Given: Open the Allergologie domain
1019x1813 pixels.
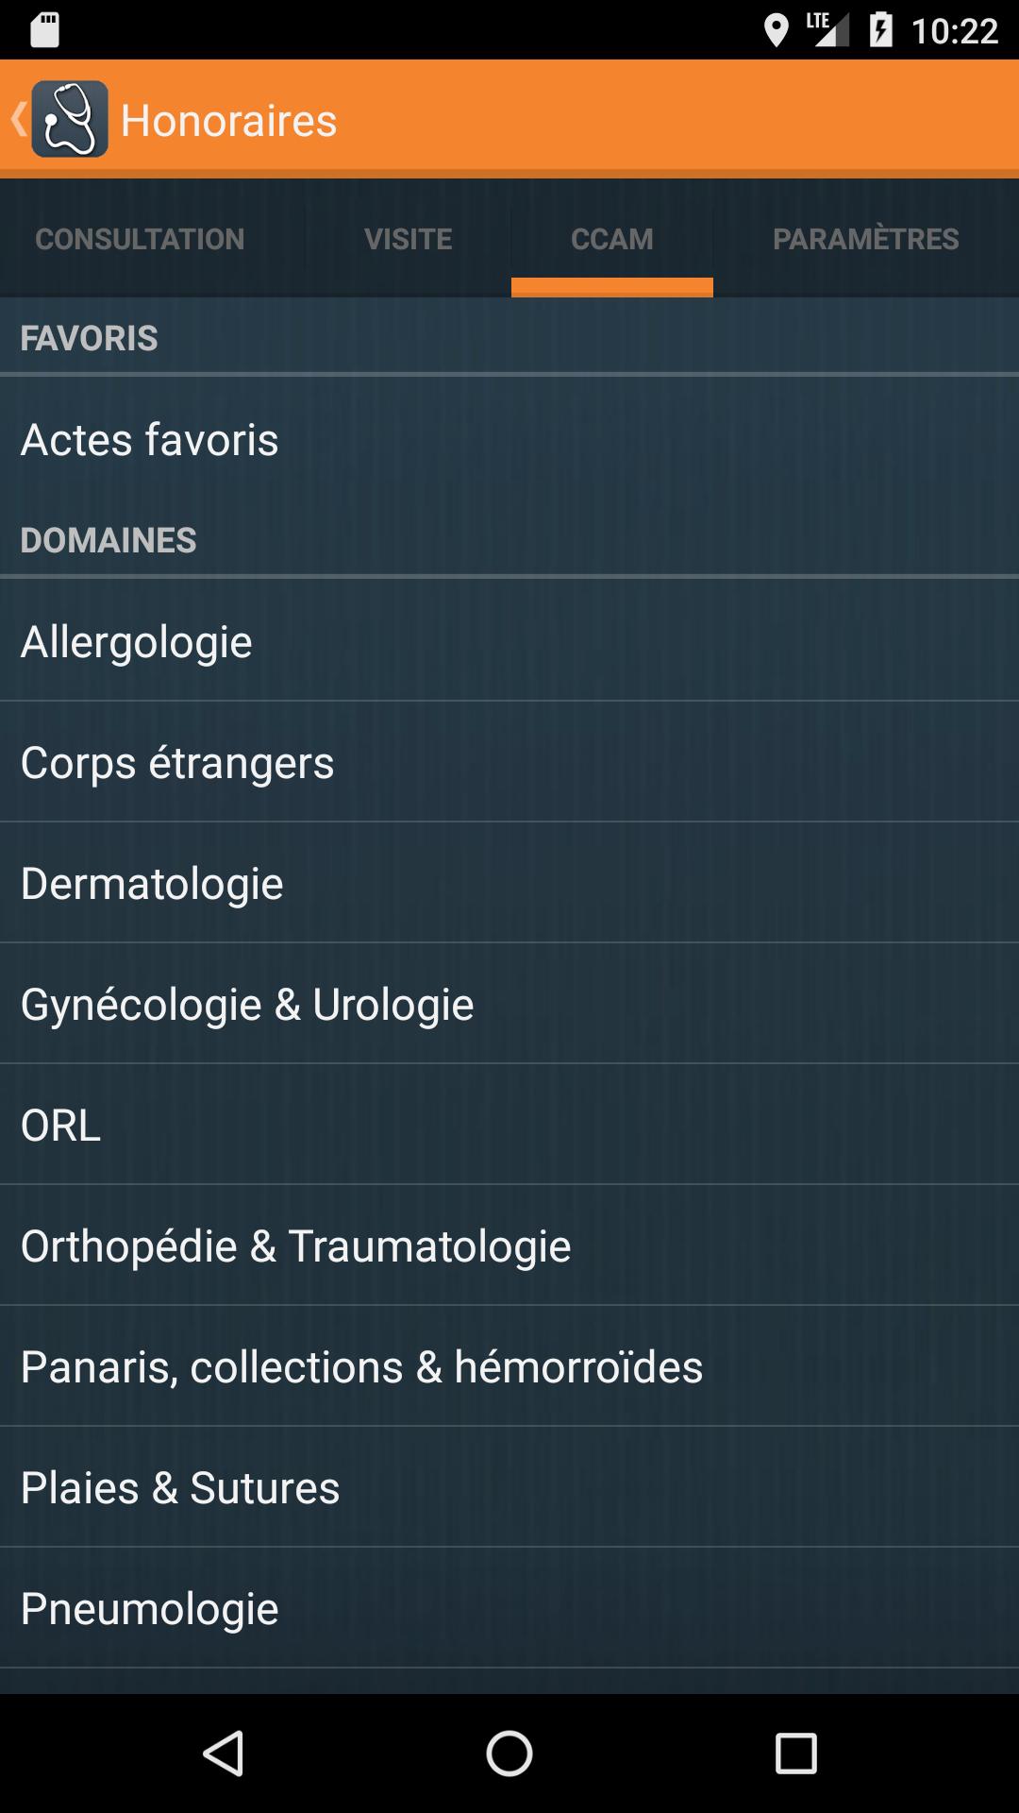Looking at the screenshot, I should pos(509,640).
